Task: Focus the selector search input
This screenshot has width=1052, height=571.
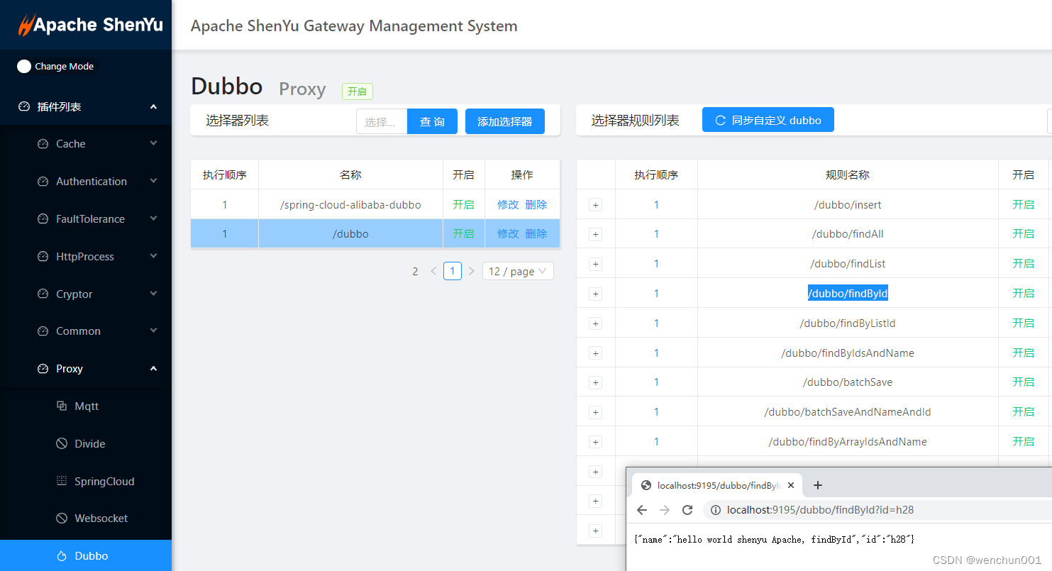Action: click(382, 121)
